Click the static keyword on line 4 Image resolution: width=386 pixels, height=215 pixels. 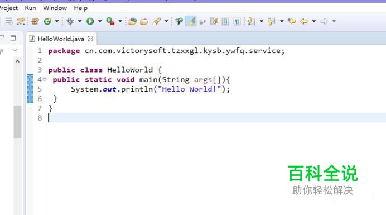coord(98,80)
